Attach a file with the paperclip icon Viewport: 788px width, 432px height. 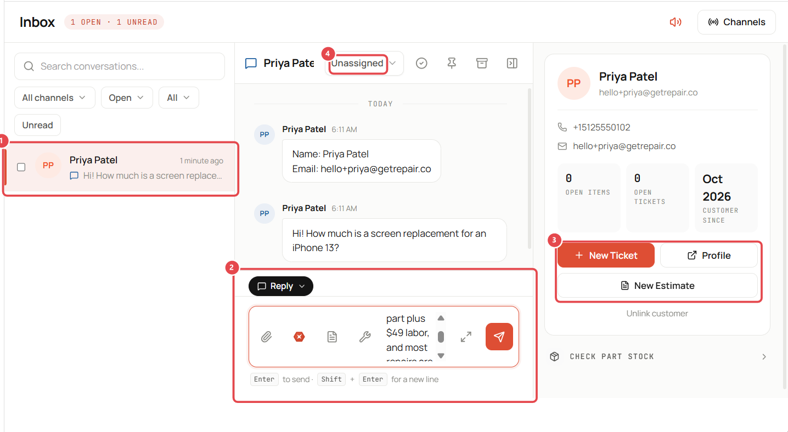[x=266, y=337]
